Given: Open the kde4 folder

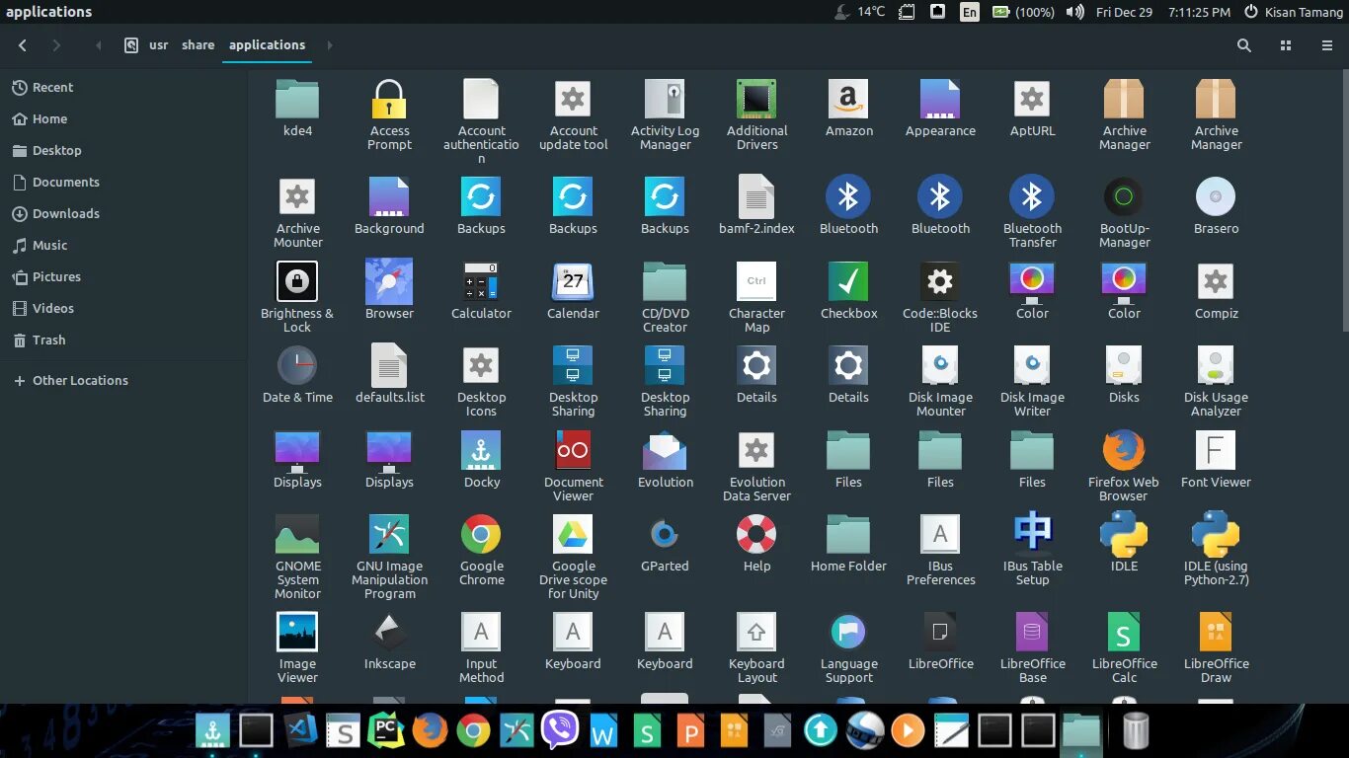Looking at the screenshot, I should 297,100.
